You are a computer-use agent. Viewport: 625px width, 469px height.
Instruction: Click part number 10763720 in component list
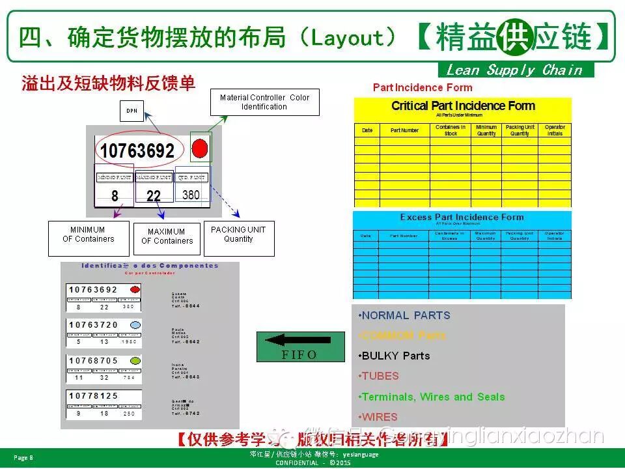pyautogui.click(x=93, y=324)
